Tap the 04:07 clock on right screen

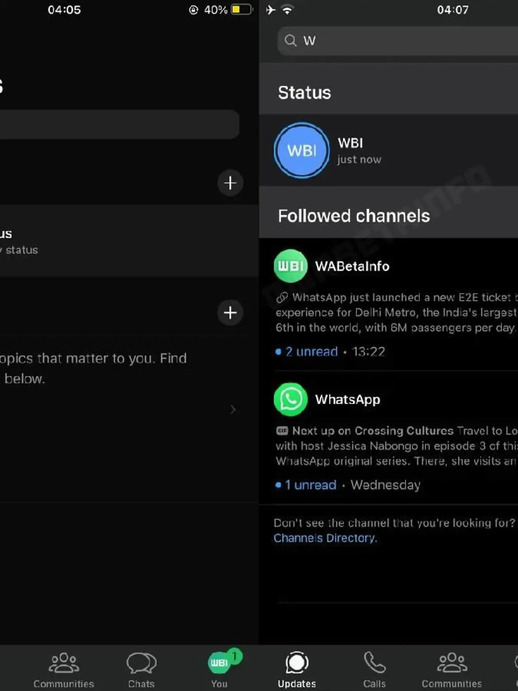click(x=452, y=10)
